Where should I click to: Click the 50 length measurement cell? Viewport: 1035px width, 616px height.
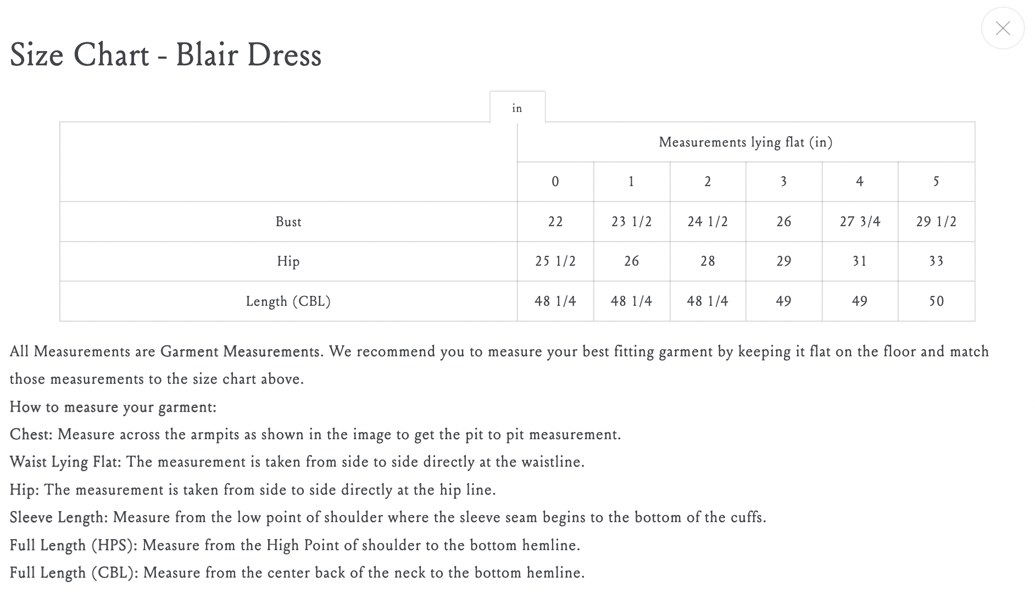[x=936, y=301]
